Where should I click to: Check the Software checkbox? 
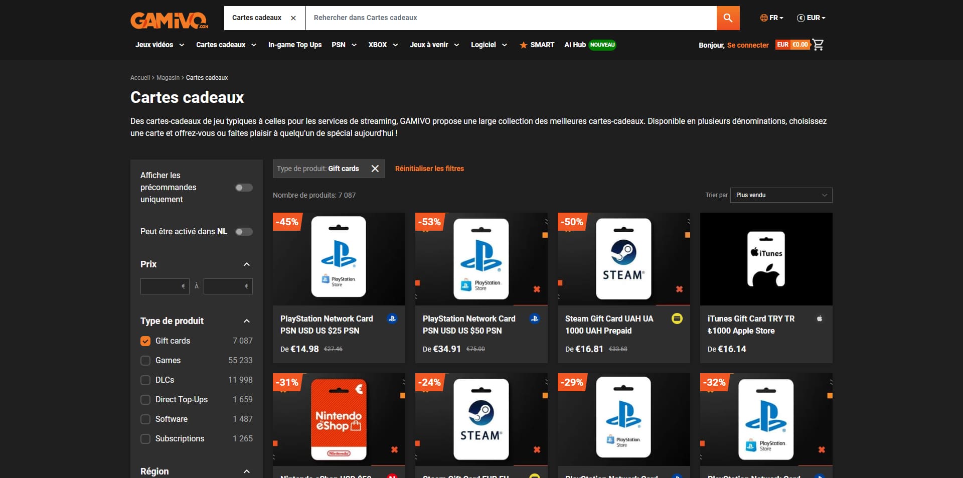[145, 419]
